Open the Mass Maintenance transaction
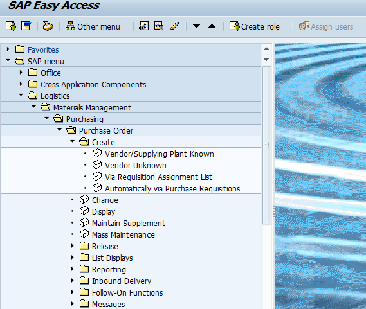 tap(124, 235)
